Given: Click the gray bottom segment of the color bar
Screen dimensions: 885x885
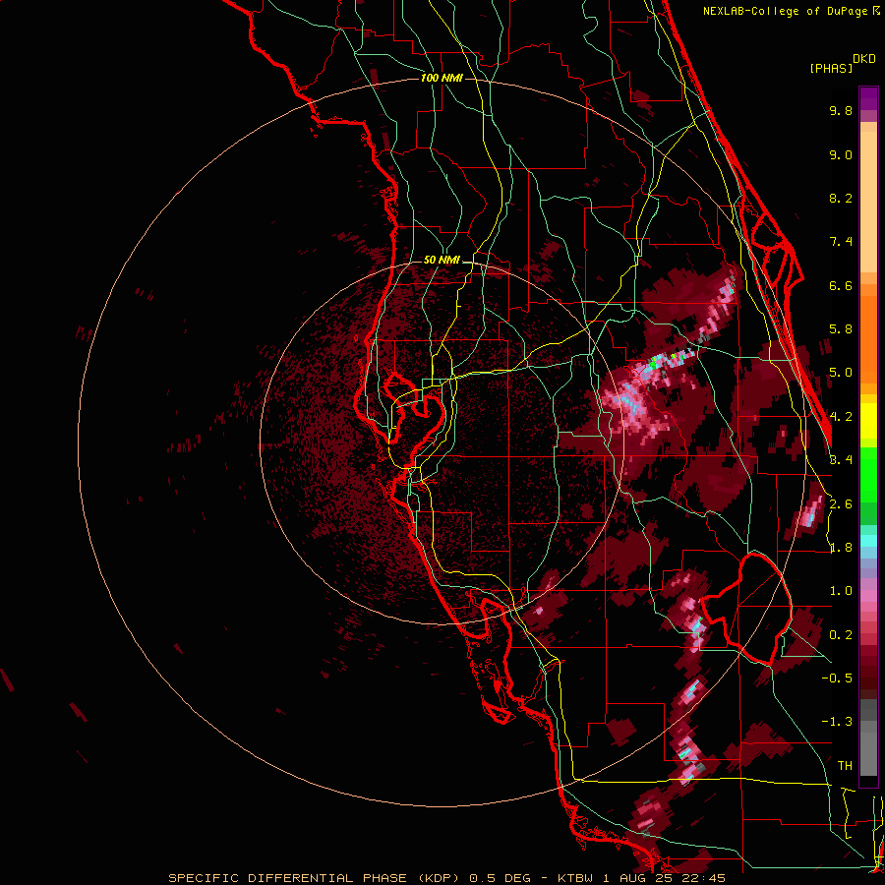Looking at the screenshot, I should pyautogui.click(x=868, y=753).
